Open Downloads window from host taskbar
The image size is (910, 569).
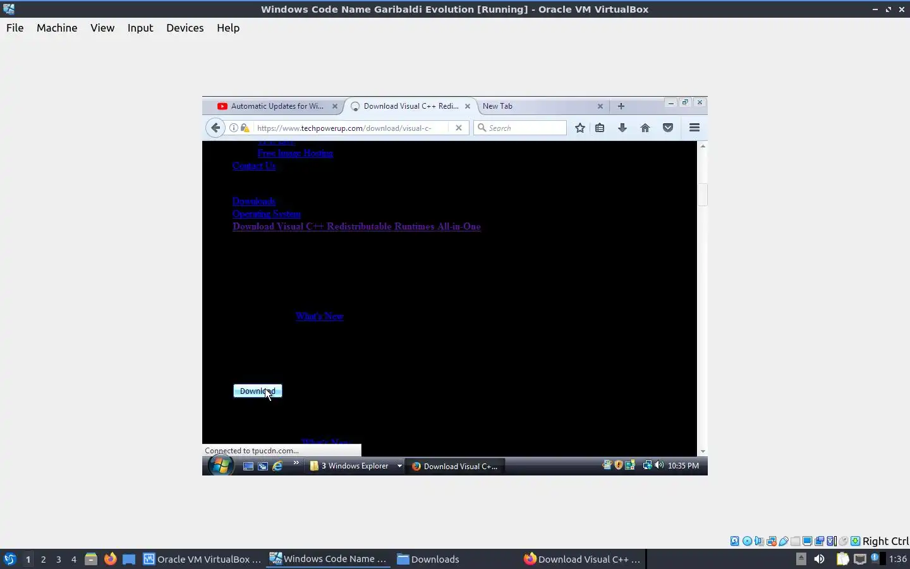[428, 559]
